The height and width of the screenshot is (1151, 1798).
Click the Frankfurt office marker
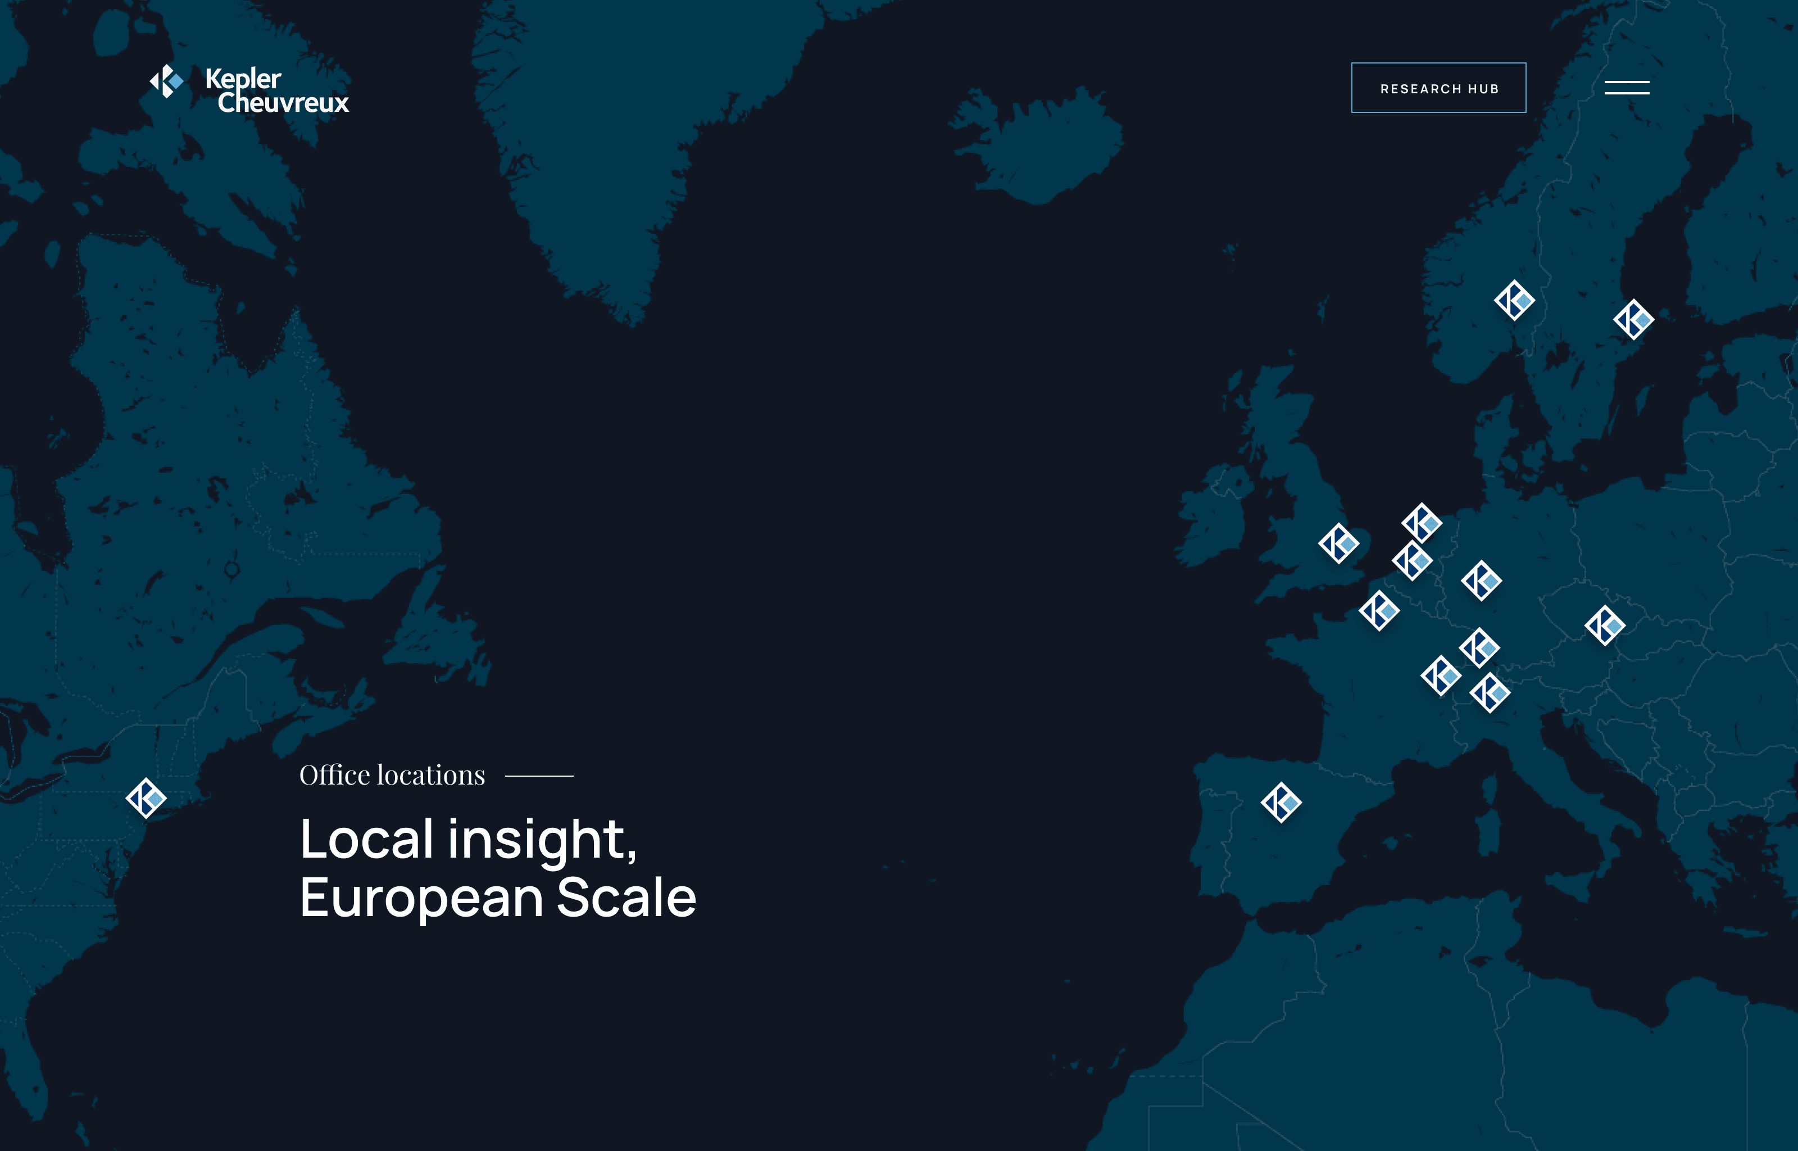1481,581
